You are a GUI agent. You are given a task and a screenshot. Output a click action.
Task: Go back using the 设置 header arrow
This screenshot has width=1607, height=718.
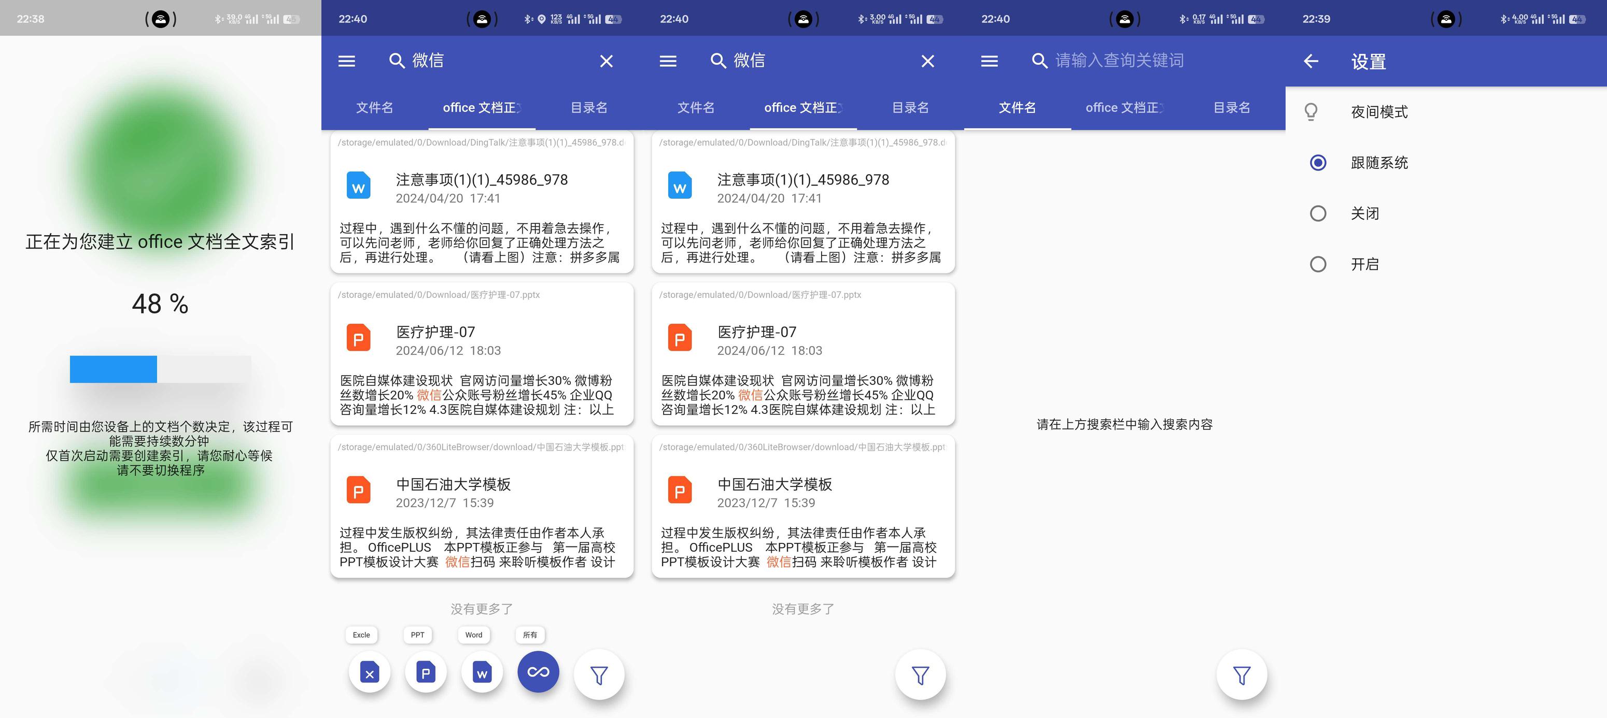(1310, 61)
